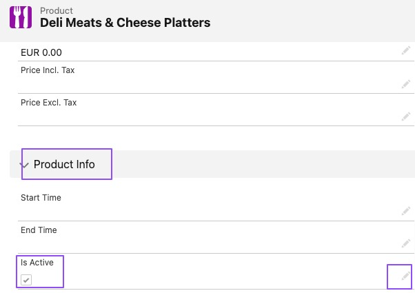Click the Price Incl. Tax label
415x293 pixels.
(48, 70)
